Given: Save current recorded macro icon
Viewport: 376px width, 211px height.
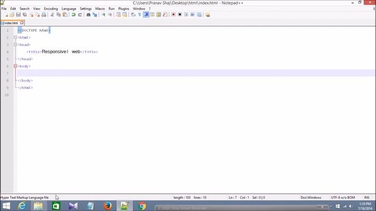Looking at the screenshot, I should coord(199,15).
